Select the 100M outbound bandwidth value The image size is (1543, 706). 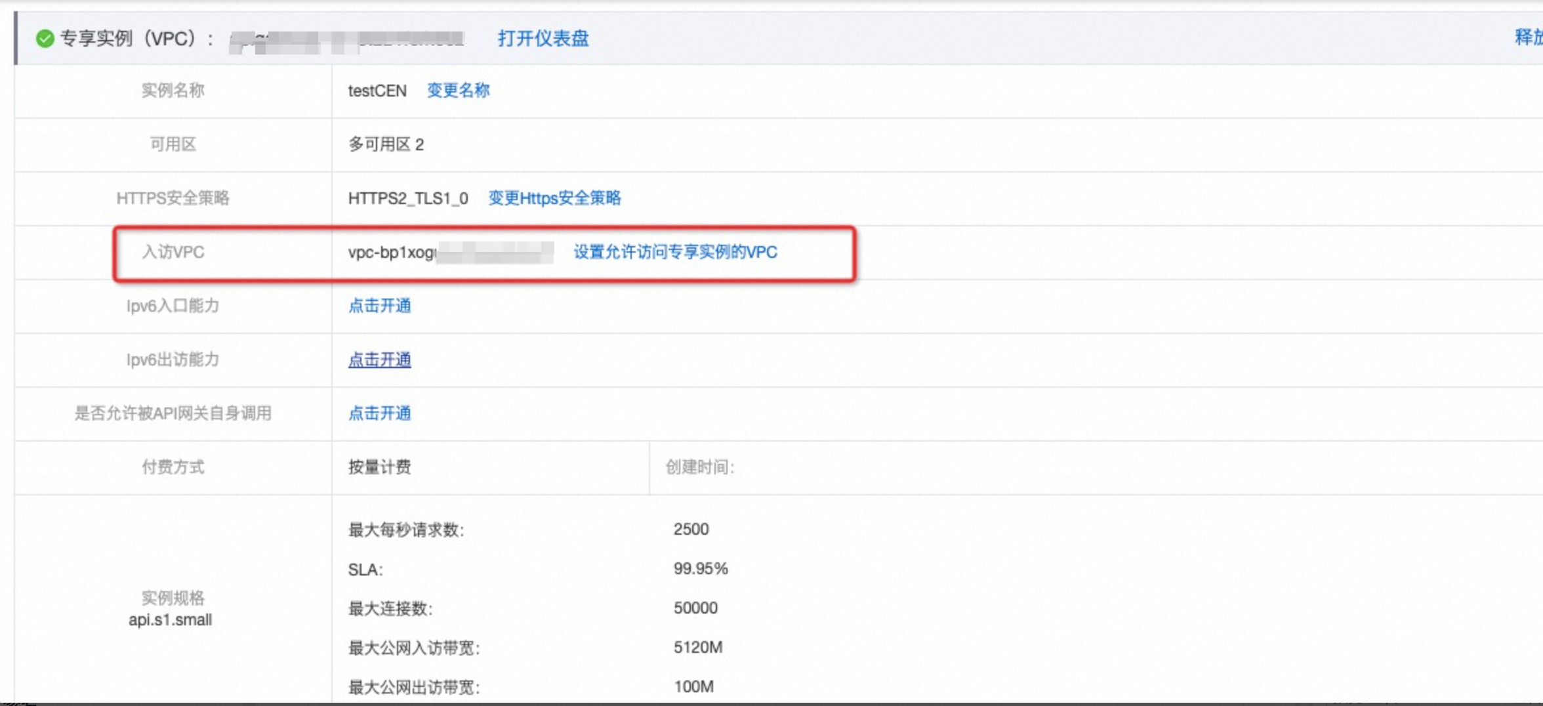pyautogui.click(x=693, y=686)
